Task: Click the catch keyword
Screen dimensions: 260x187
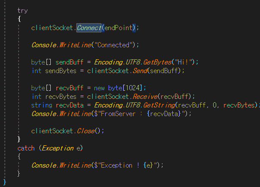Action: pos(26,148)
